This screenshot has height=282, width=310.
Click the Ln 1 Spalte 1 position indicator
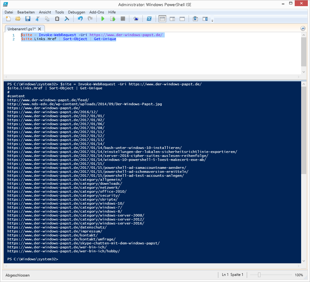pyautogui.click(x=233, y=275)
